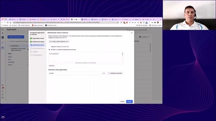216x121 pixels.
Task: Reload the page with the browser refresh icon
Action: (x=7, y=23)
